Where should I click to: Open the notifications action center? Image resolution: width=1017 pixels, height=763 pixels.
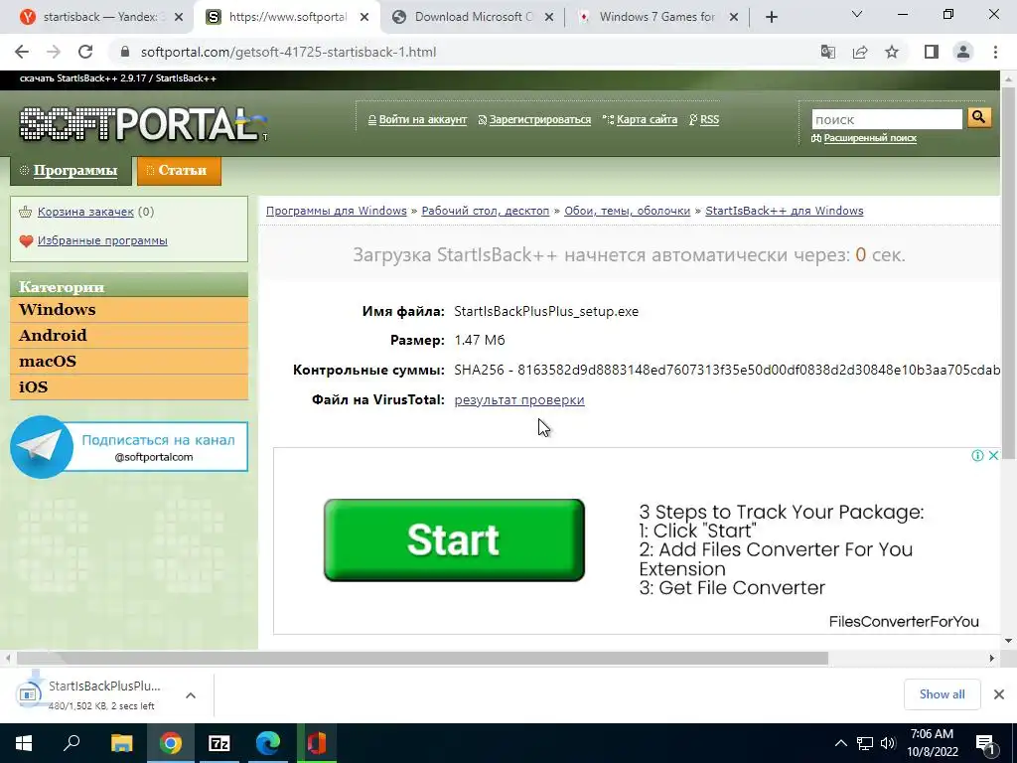[x=986, y=744]
